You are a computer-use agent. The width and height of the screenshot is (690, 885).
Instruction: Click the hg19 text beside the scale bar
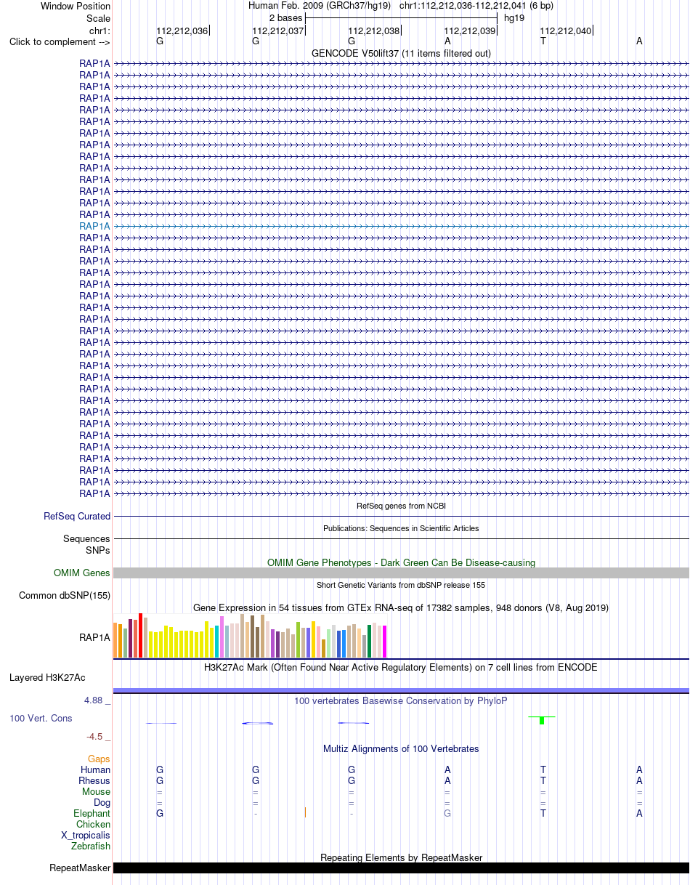click(514, 17)
